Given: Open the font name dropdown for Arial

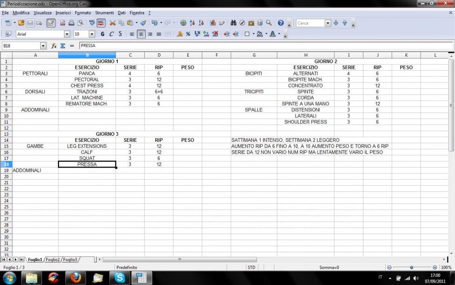Looking at the screenshot, I should (x=67, y=34).
